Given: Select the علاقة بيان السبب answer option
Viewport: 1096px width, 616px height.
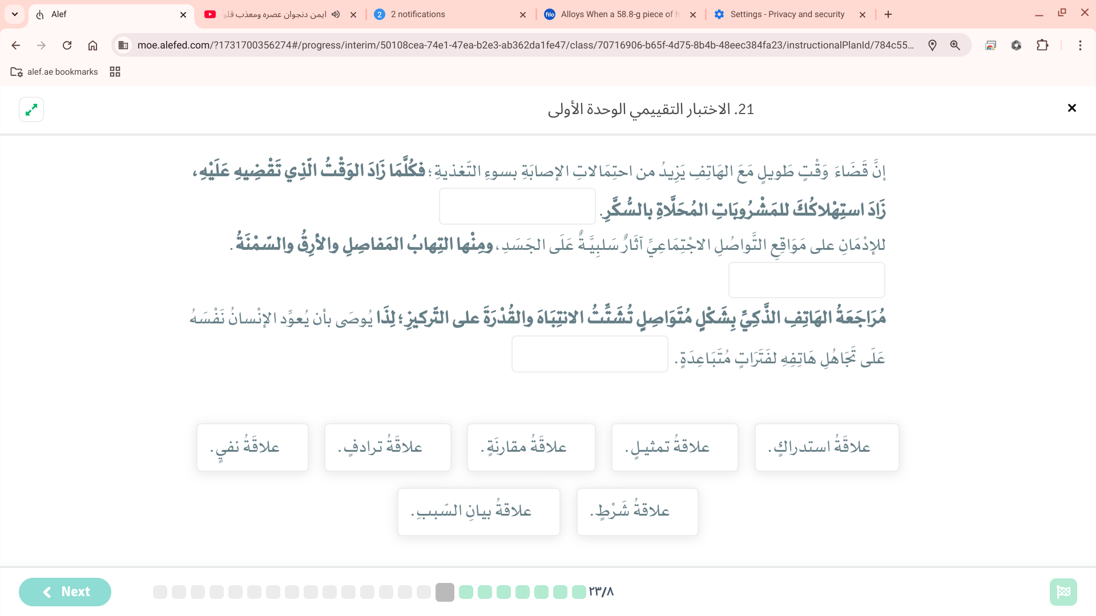Looking at the screenshot, I should click(478, 512).
